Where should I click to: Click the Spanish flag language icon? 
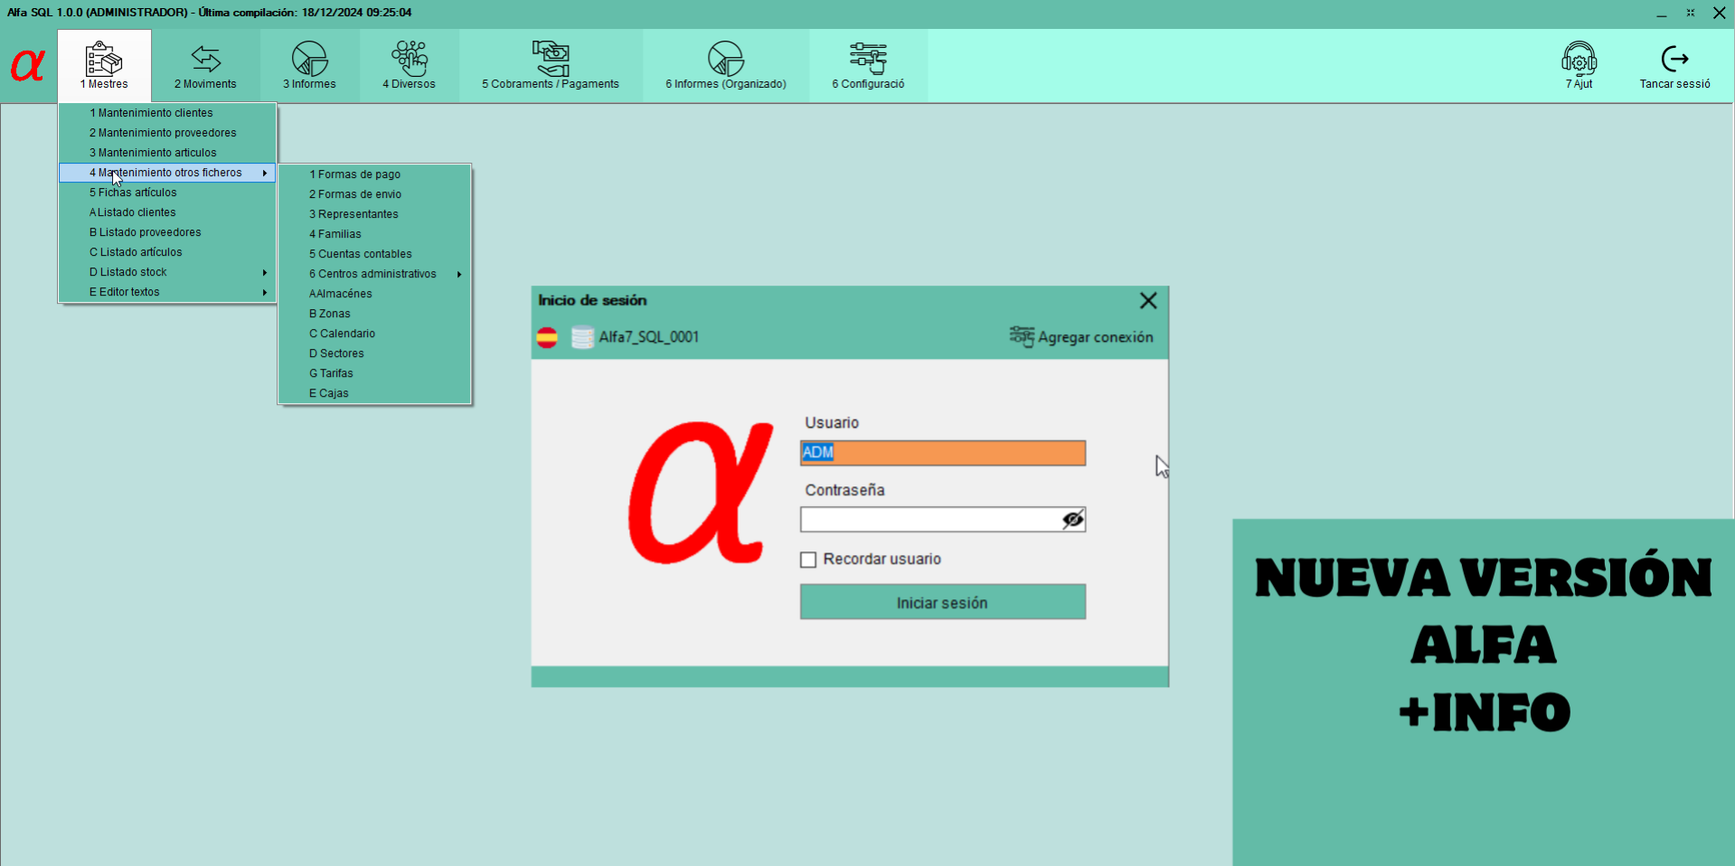(548, 337)
